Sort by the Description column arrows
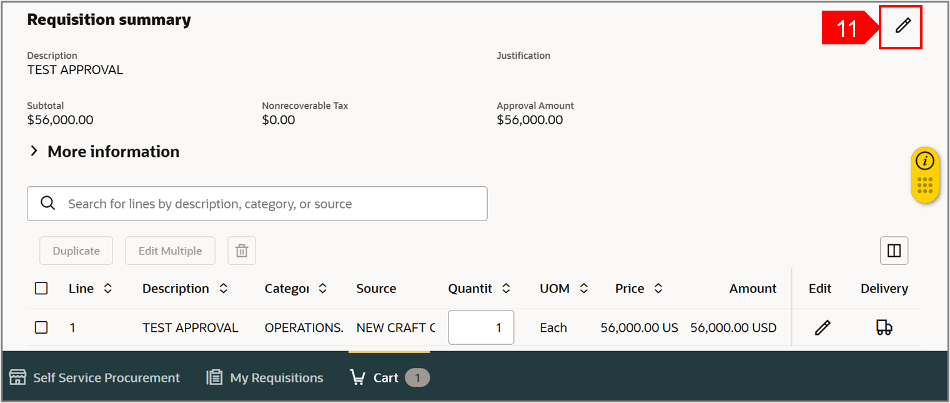 (223, 289)
